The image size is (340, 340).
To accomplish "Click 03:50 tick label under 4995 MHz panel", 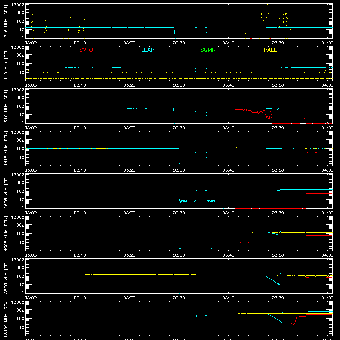I will pyautogui.click(x=278, y=255).
